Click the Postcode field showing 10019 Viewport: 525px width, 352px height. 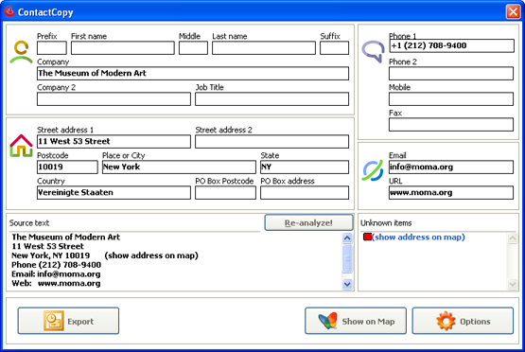click(67, 167)
